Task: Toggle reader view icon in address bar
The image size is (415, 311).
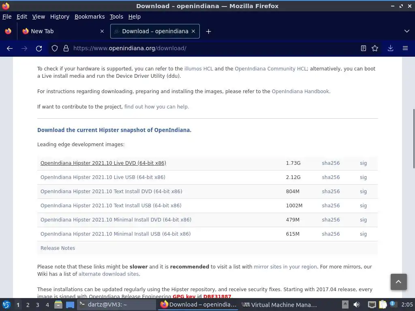Action: coord(364,49)
